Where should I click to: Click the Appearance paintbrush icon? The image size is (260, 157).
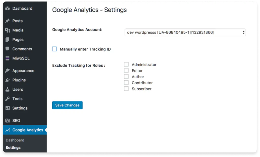point(8,71)
